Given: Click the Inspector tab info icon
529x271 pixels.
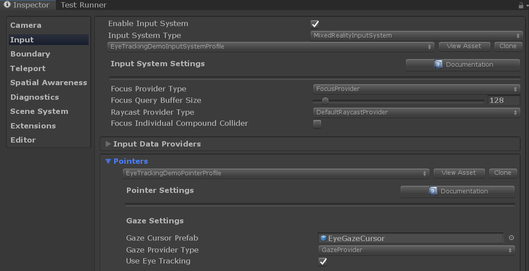Looking at the screenshot, I should tap(7, 5).
